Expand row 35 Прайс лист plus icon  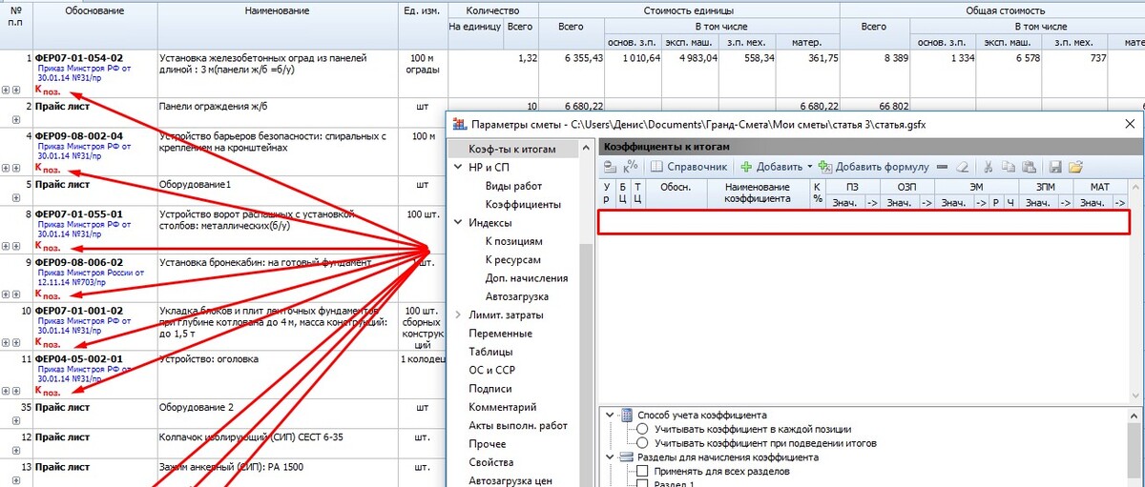click(x=16, y=420)
